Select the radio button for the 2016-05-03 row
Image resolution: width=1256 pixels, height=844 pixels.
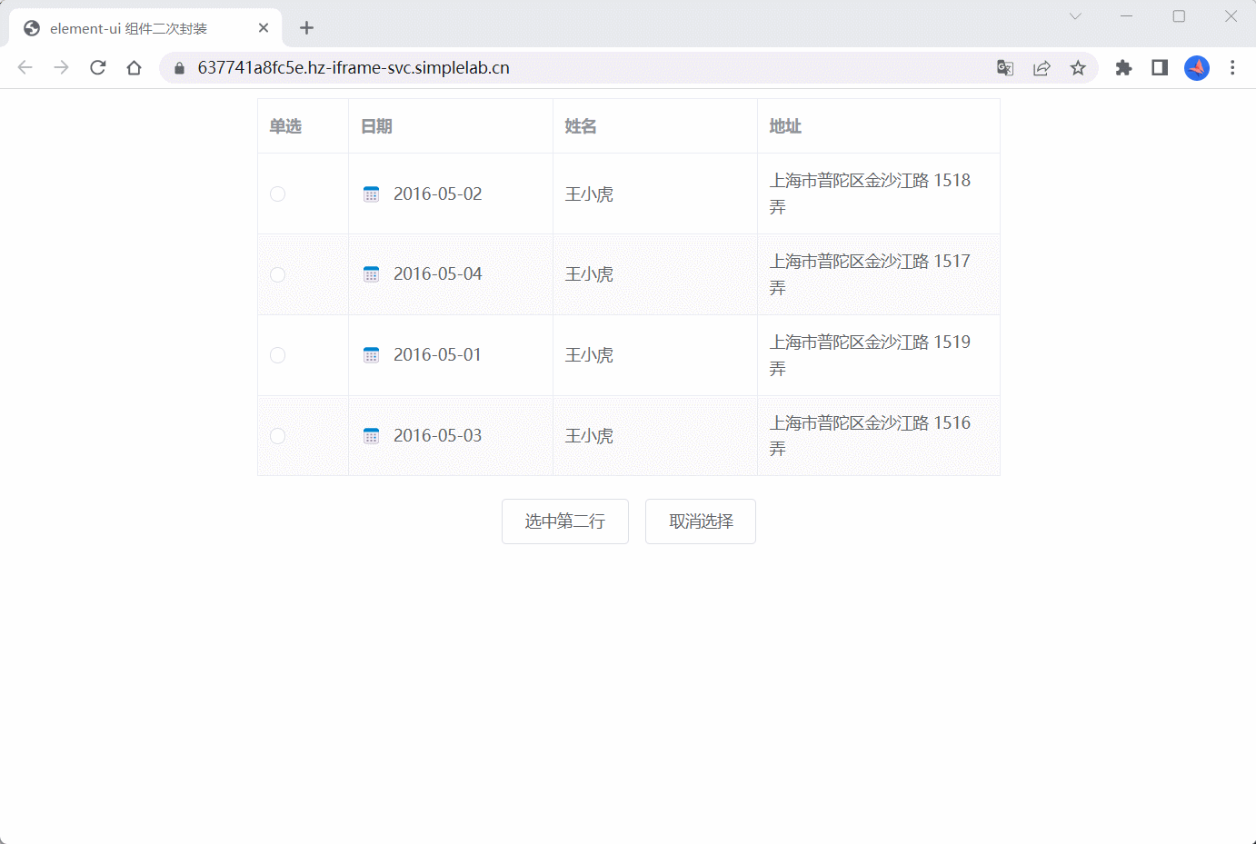point(278,436)
